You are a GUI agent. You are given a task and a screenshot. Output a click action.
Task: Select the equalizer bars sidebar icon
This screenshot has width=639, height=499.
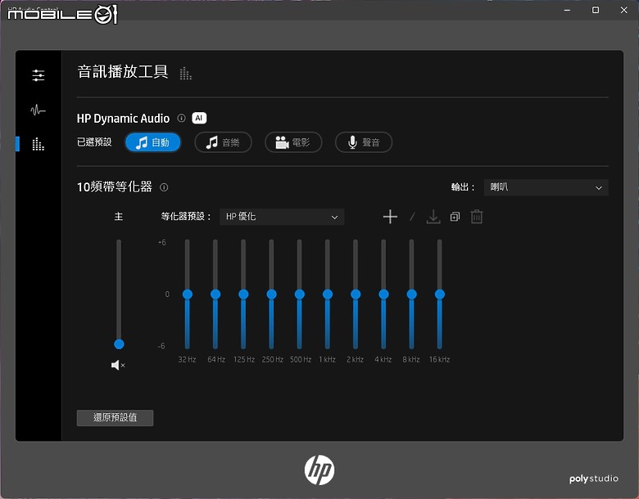point(39,144)
